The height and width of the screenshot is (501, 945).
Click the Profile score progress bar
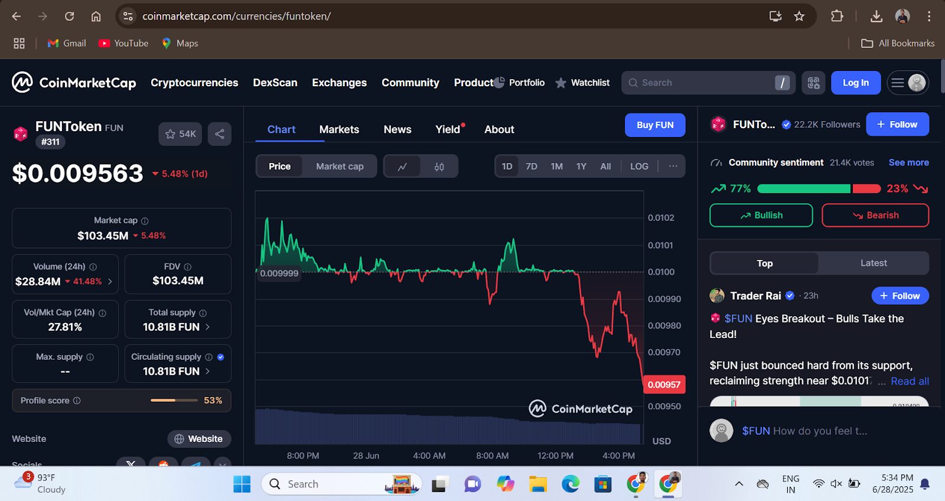pos(174,401)
